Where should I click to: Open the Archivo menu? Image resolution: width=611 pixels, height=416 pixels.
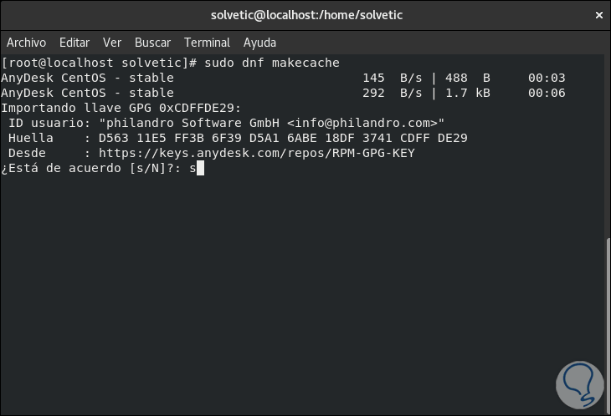click(26, 43)
